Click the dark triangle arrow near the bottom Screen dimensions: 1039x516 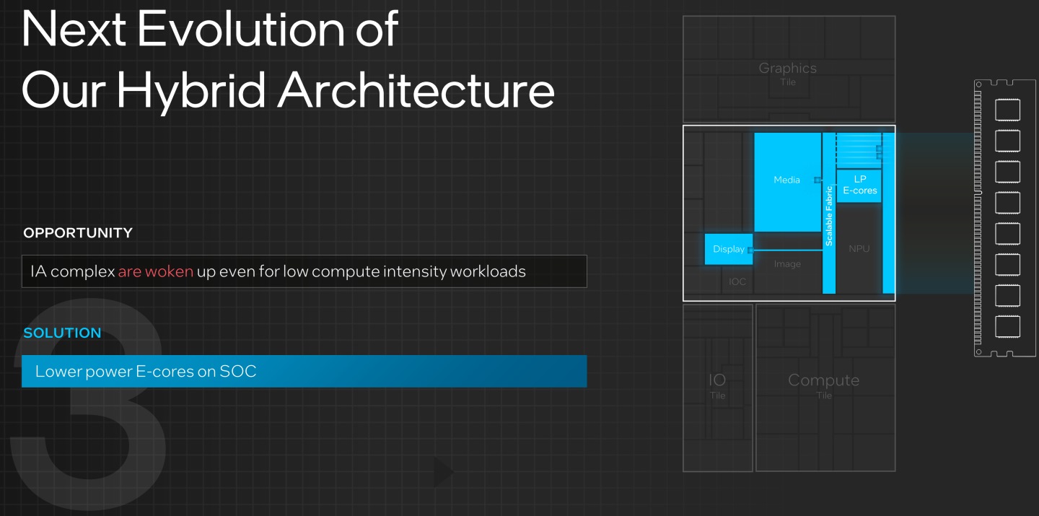(442, 473)
